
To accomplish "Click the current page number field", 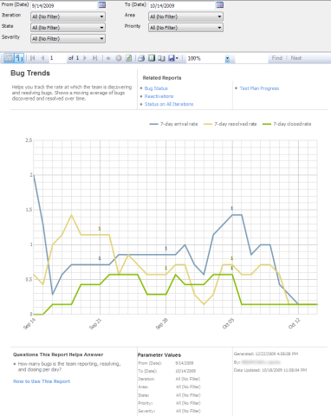I will pos(57,58).
